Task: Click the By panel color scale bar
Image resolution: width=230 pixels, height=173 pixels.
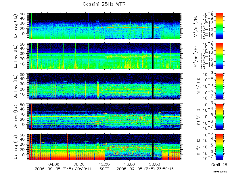Action: pyautogui.click(x=219, y=117)
